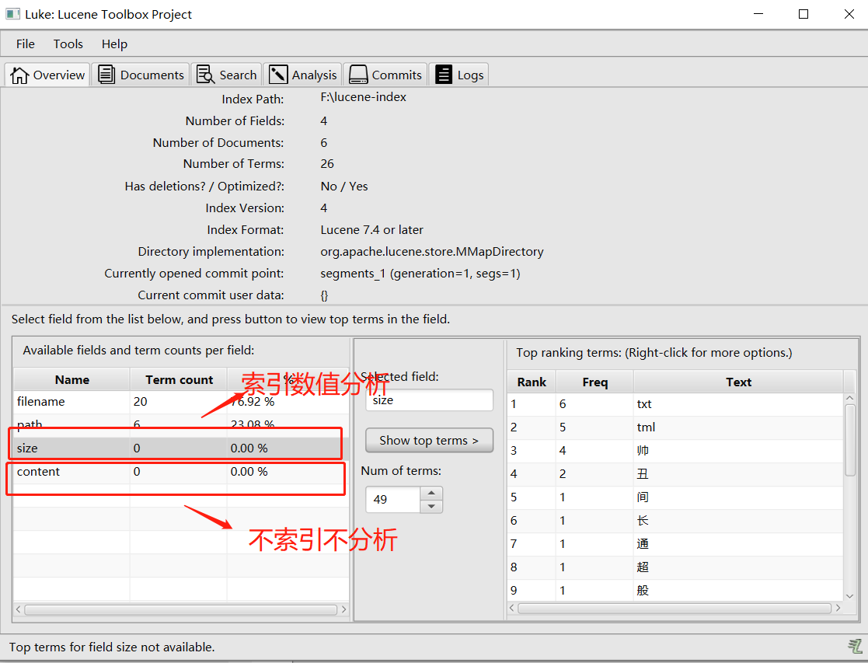Select the path field row
This screenshot has width=868, height=663.
(181, 425)
